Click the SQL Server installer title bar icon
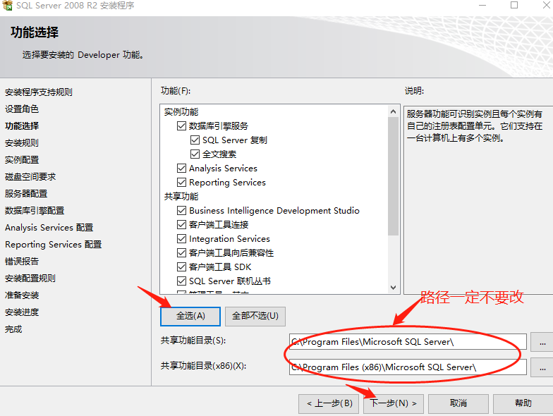The width and height of the screenshot is (553, 416). coord(7,4)
